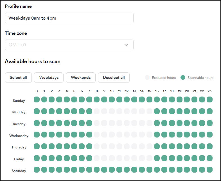Toggle Tuesday hour 3 cell
221x181 pixels.
[59, 123]
